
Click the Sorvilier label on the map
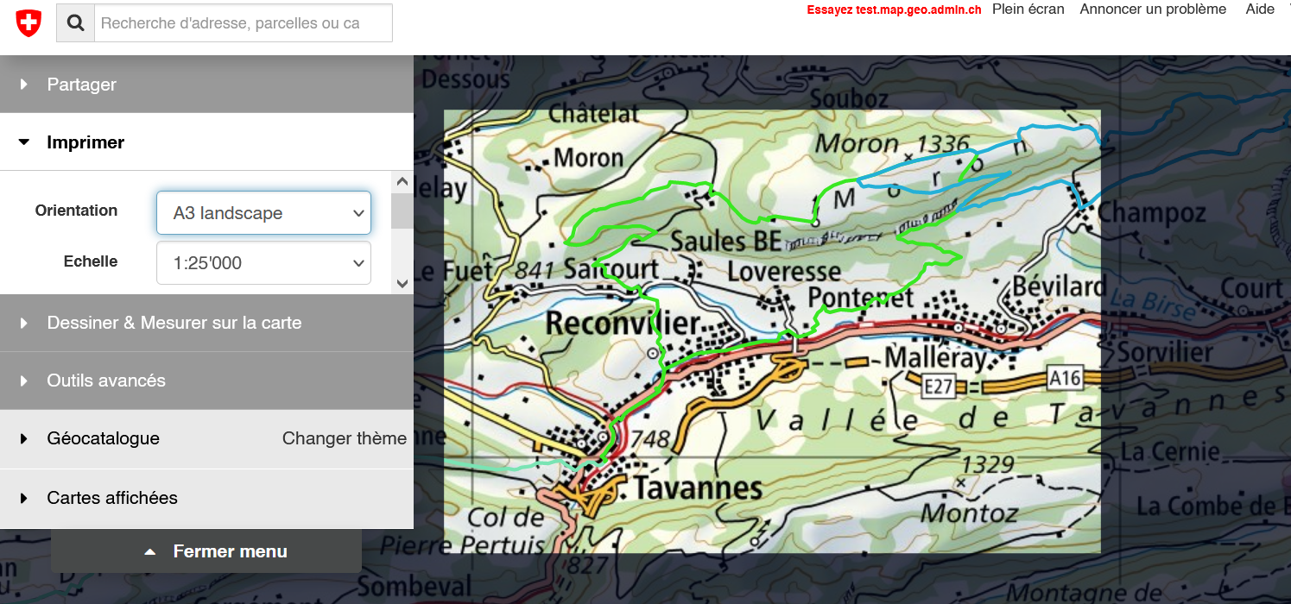[1165, 352]
